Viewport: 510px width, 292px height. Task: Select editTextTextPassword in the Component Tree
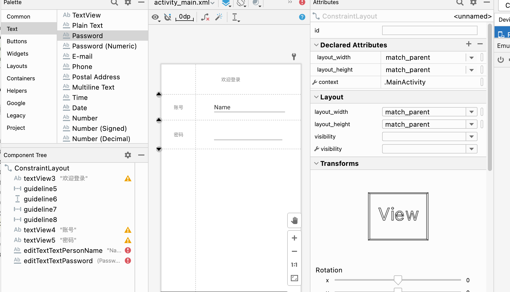point(58,261)
